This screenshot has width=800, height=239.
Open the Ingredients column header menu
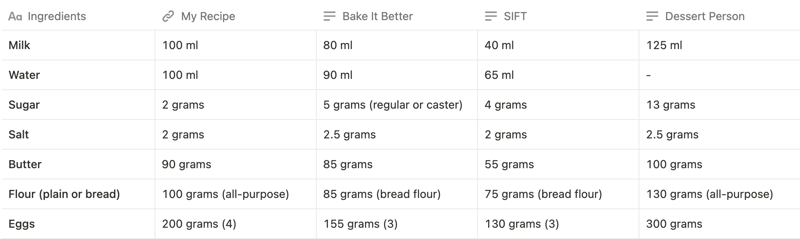tap(56, 16)
